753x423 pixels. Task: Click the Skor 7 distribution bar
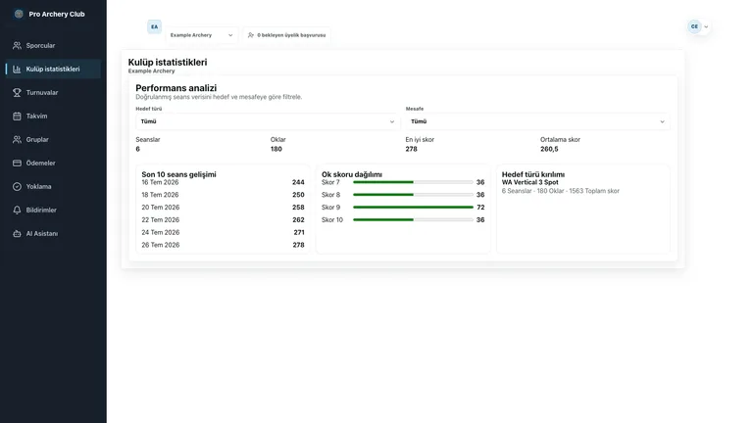pos(413,182)
